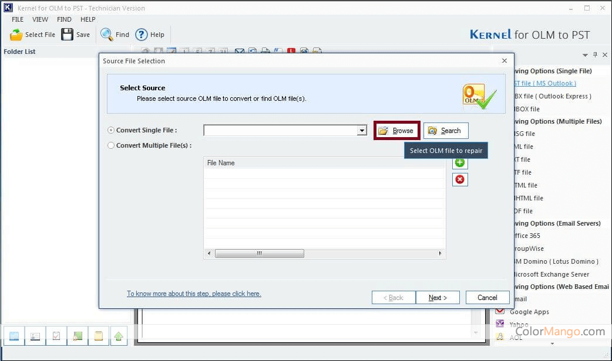The image size is (612, 361).
Task: Select DBX file (Outlook Express) saving option
Action: tap(553, 96)
